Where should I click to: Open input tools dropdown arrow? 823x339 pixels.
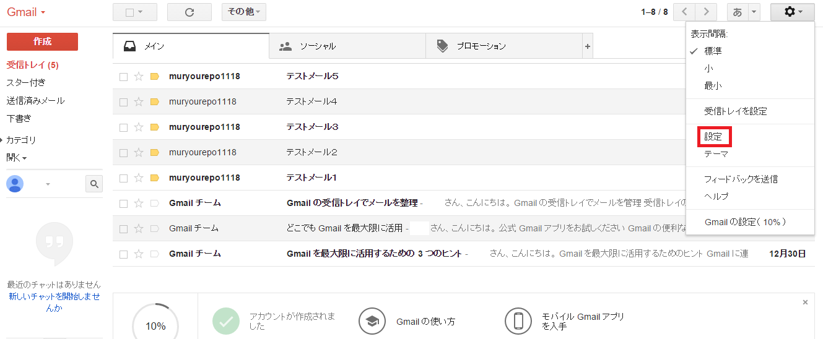(x=754, y=12)
